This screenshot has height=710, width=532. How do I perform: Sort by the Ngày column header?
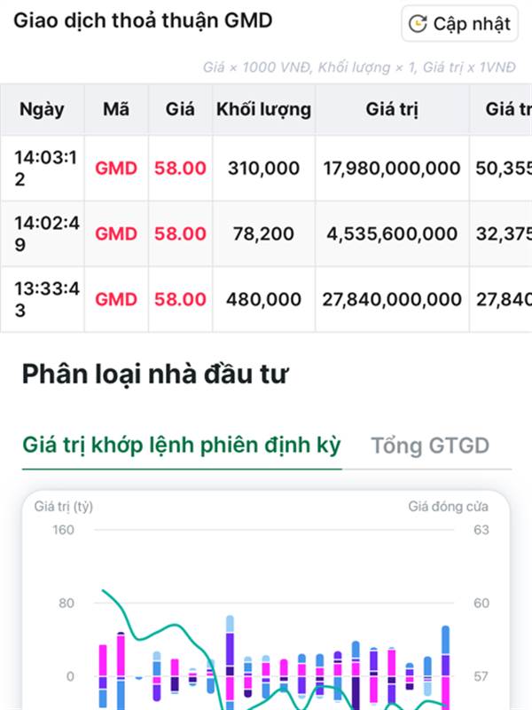click(x=42, y=109)
